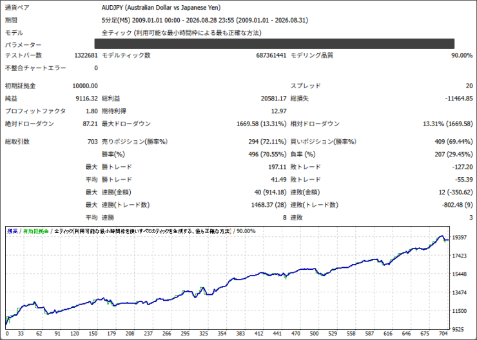Select the モデルティック数 value 687361441
The width and height of the screenshot is (477, 340).
pyautogui.click(x=271, y=55)
